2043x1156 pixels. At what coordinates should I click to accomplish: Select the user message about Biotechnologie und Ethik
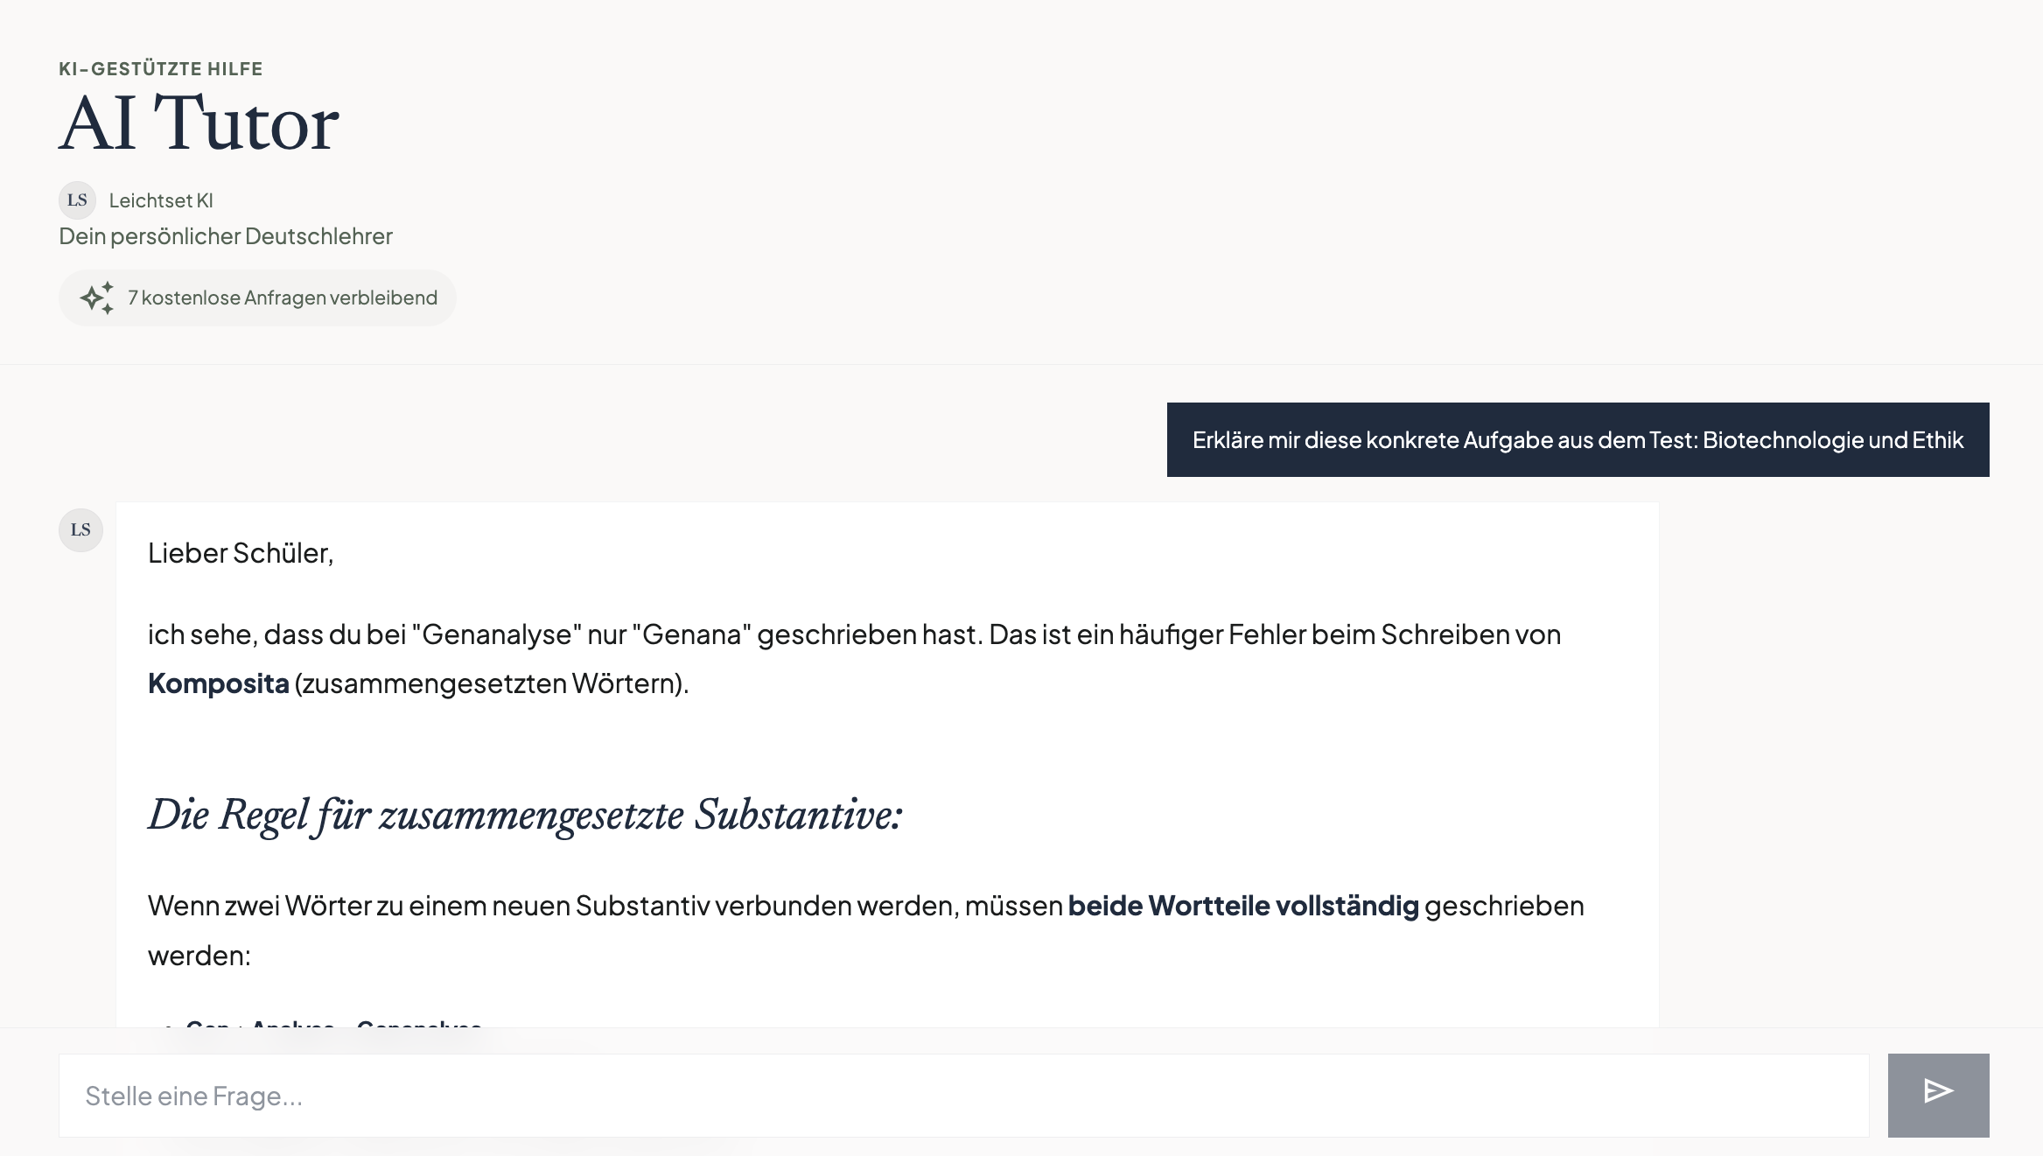tap(1578, 439)
